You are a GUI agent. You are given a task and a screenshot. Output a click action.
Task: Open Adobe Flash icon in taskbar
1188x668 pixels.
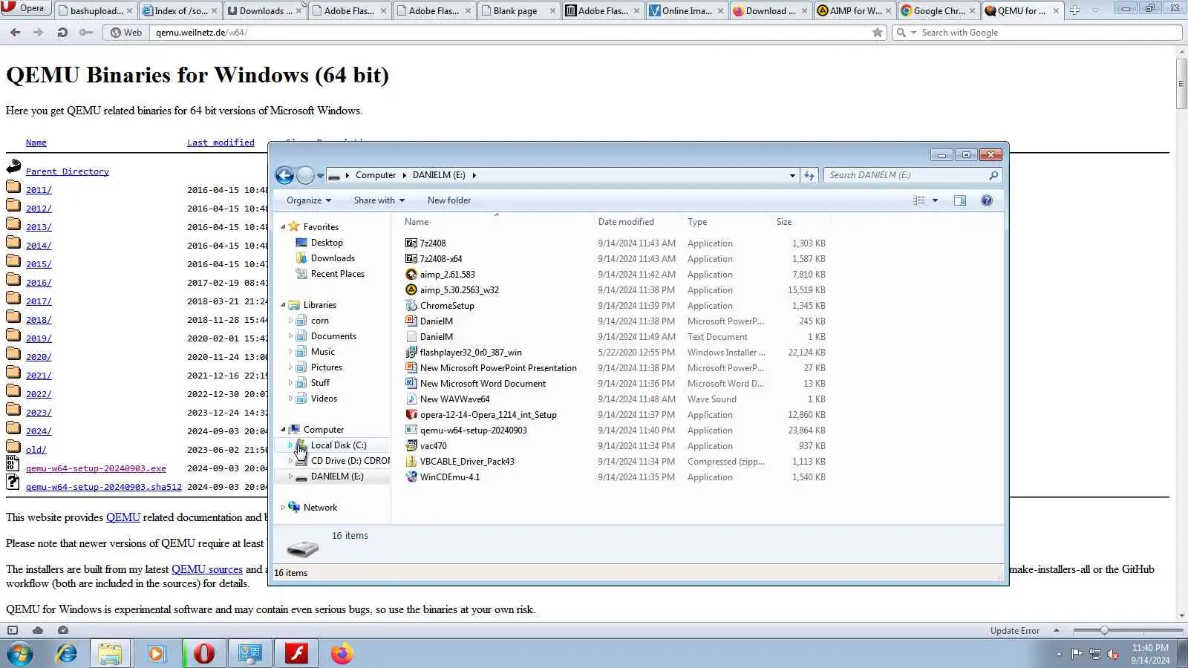pyautogui.click(x=296, y=653)
